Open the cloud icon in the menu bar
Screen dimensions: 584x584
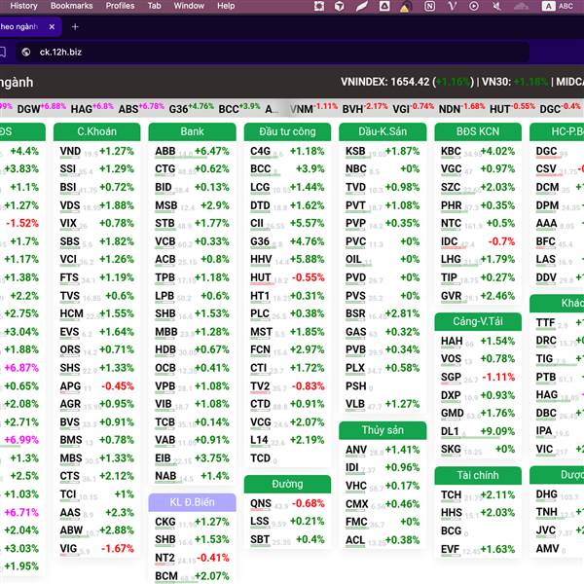tap(521, 6)
